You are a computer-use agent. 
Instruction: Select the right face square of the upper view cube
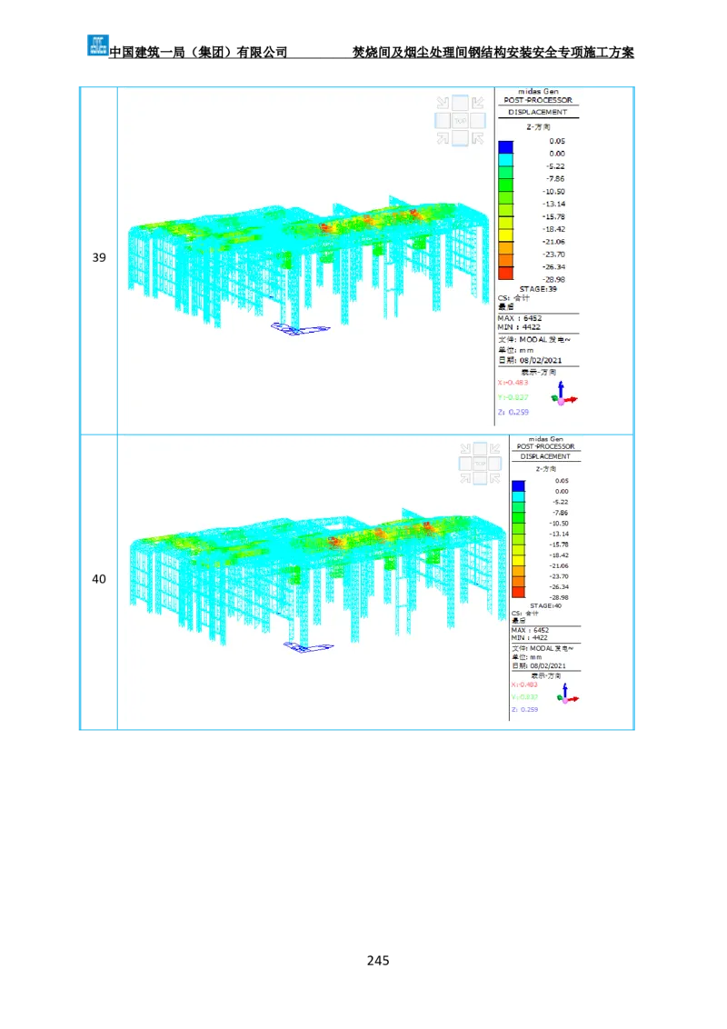point(479,120)
